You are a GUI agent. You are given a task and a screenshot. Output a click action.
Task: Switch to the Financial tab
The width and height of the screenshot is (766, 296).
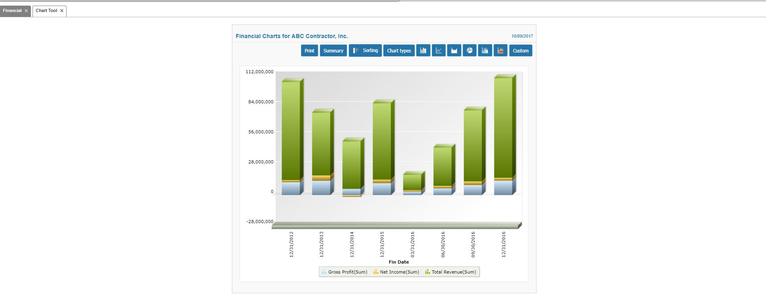pos(12,11)
